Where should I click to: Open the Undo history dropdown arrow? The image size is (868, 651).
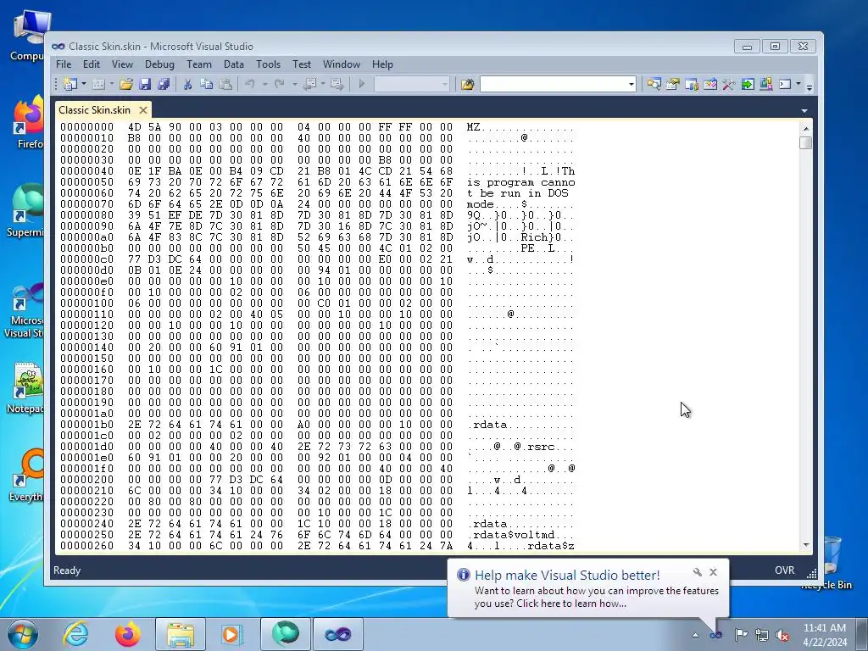click(x=264, y=84)
